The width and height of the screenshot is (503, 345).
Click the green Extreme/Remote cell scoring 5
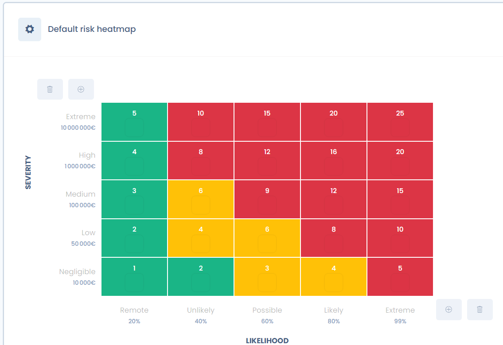[134, 122]
